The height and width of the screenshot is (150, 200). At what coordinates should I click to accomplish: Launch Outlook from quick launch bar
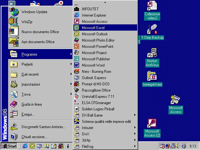(x=32, y=146)
